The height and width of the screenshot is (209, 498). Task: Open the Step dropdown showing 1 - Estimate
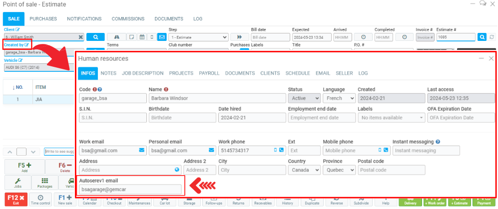198,37
